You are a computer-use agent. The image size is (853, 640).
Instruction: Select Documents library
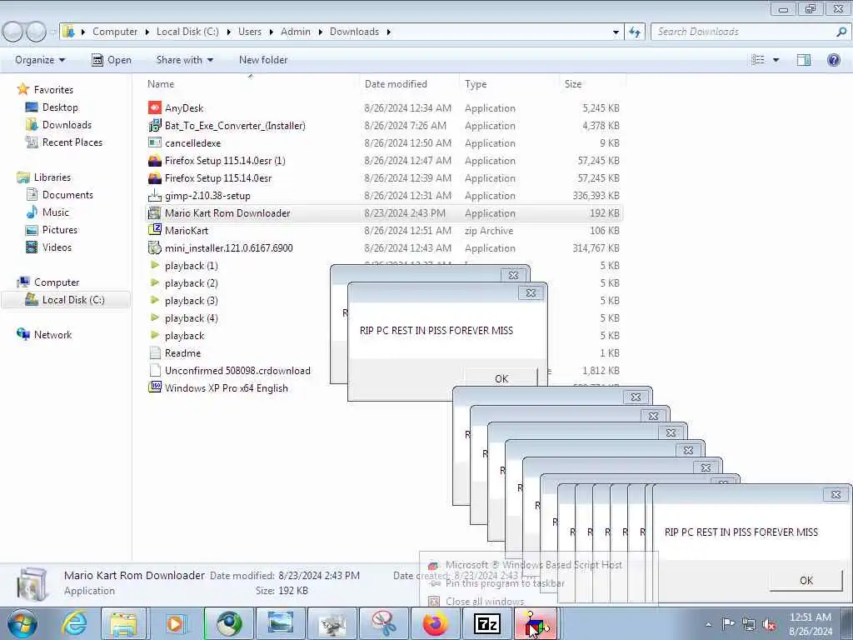point(67,194)
